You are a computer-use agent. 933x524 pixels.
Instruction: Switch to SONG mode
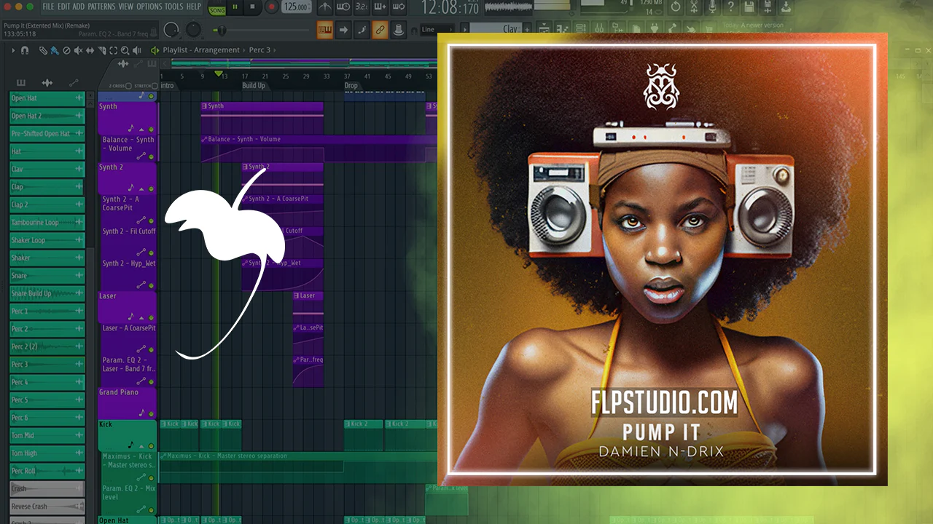(217, 9)
